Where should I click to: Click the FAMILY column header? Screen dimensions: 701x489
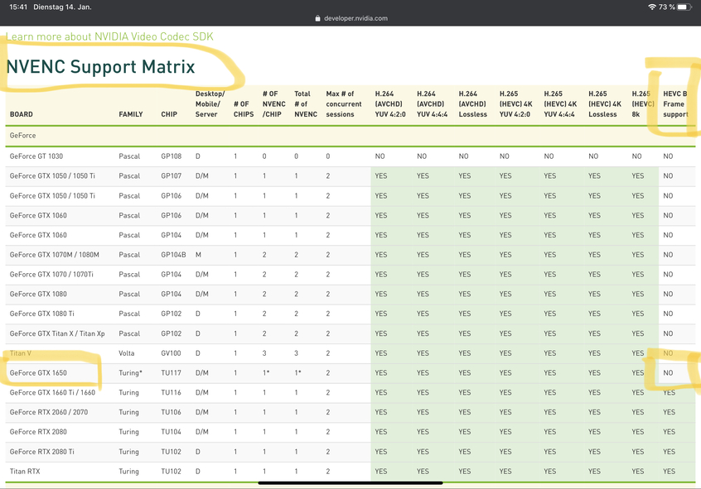point(131,114)
